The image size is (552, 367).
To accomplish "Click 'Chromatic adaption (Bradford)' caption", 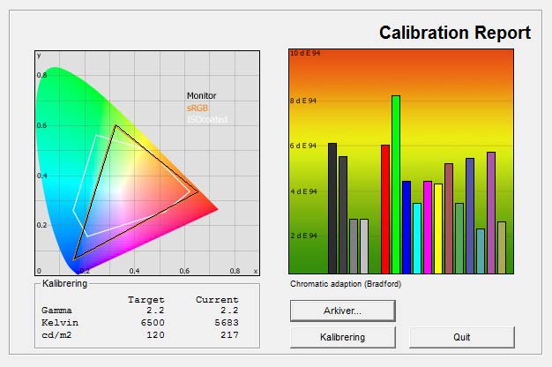I will (346, 284).
